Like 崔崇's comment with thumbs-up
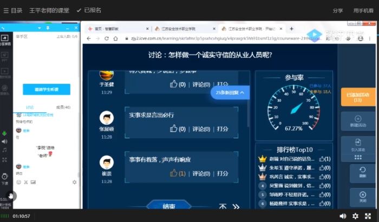The height and width of the screenshot is (222, 379). pyautogui.click(x=174, y=173)
